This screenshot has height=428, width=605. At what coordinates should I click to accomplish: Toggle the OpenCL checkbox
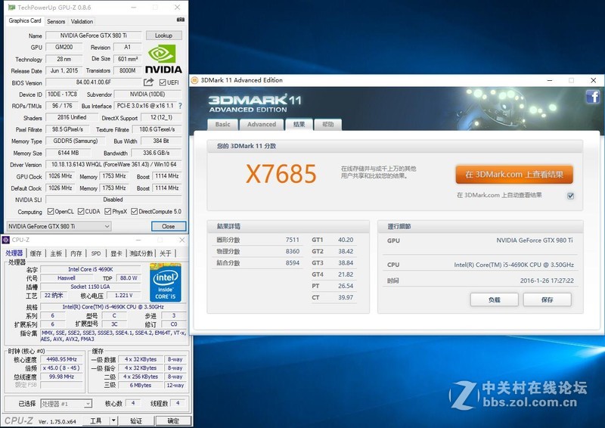[x=51, y=212]
